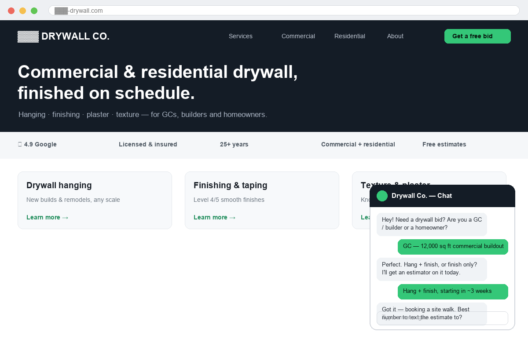Image resolution: width=528 pixels, height=343 pixels.
Task: Click the 4.9 Google rating
Action: click(37, 144)
